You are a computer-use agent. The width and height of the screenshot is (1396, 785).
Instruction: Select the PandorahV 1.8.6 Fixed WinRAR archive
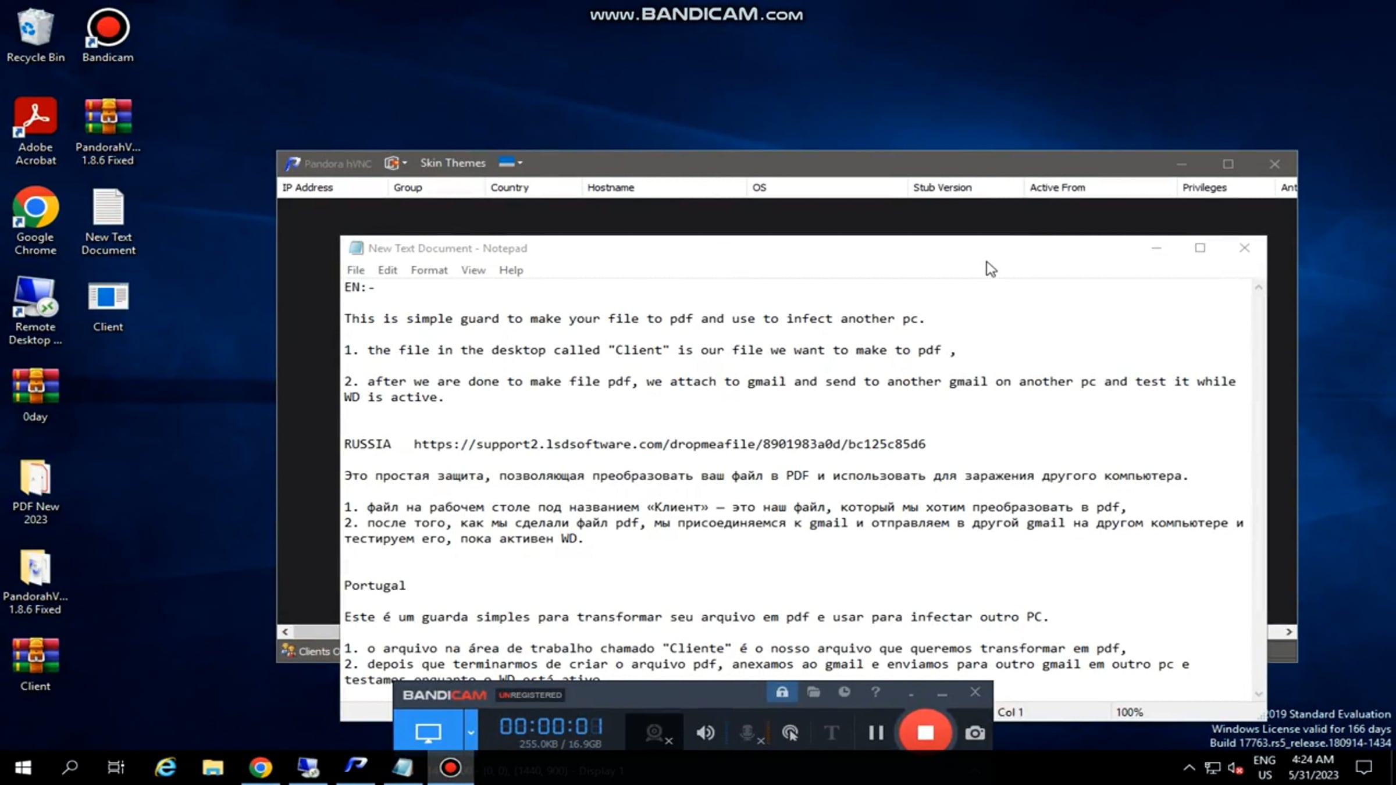108,131
